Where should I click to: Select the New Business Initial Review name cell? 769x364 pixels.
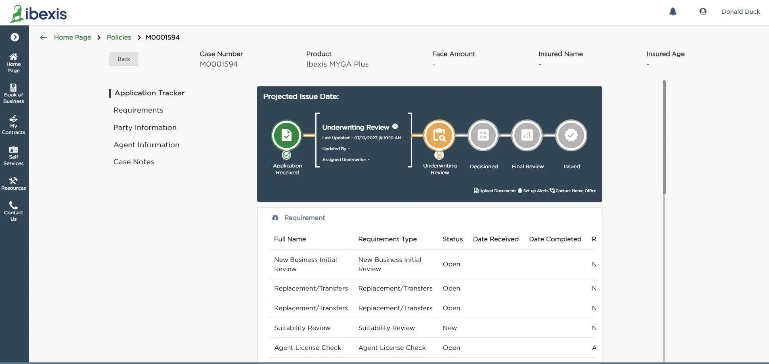click(x=306, y=264)
